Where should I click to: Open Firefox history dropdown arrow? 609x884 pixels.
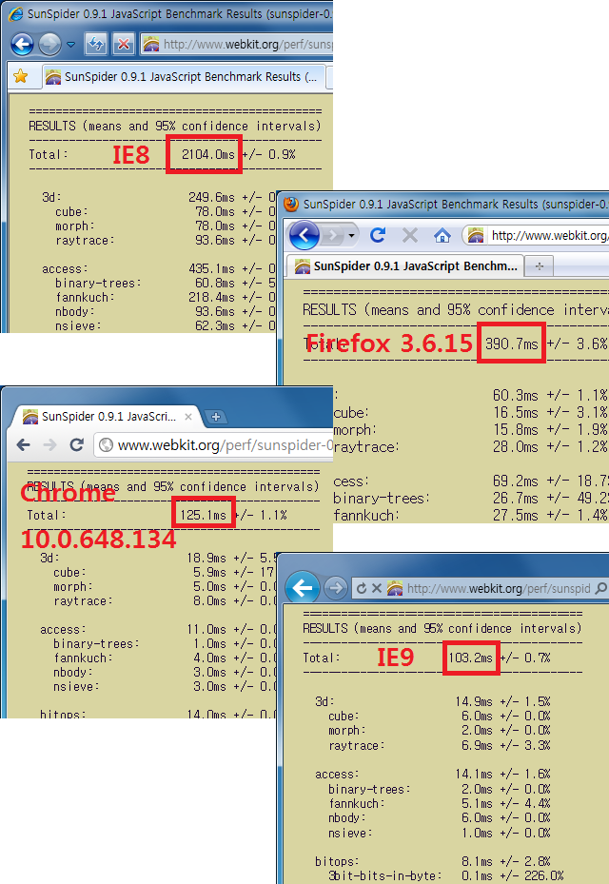352,235
